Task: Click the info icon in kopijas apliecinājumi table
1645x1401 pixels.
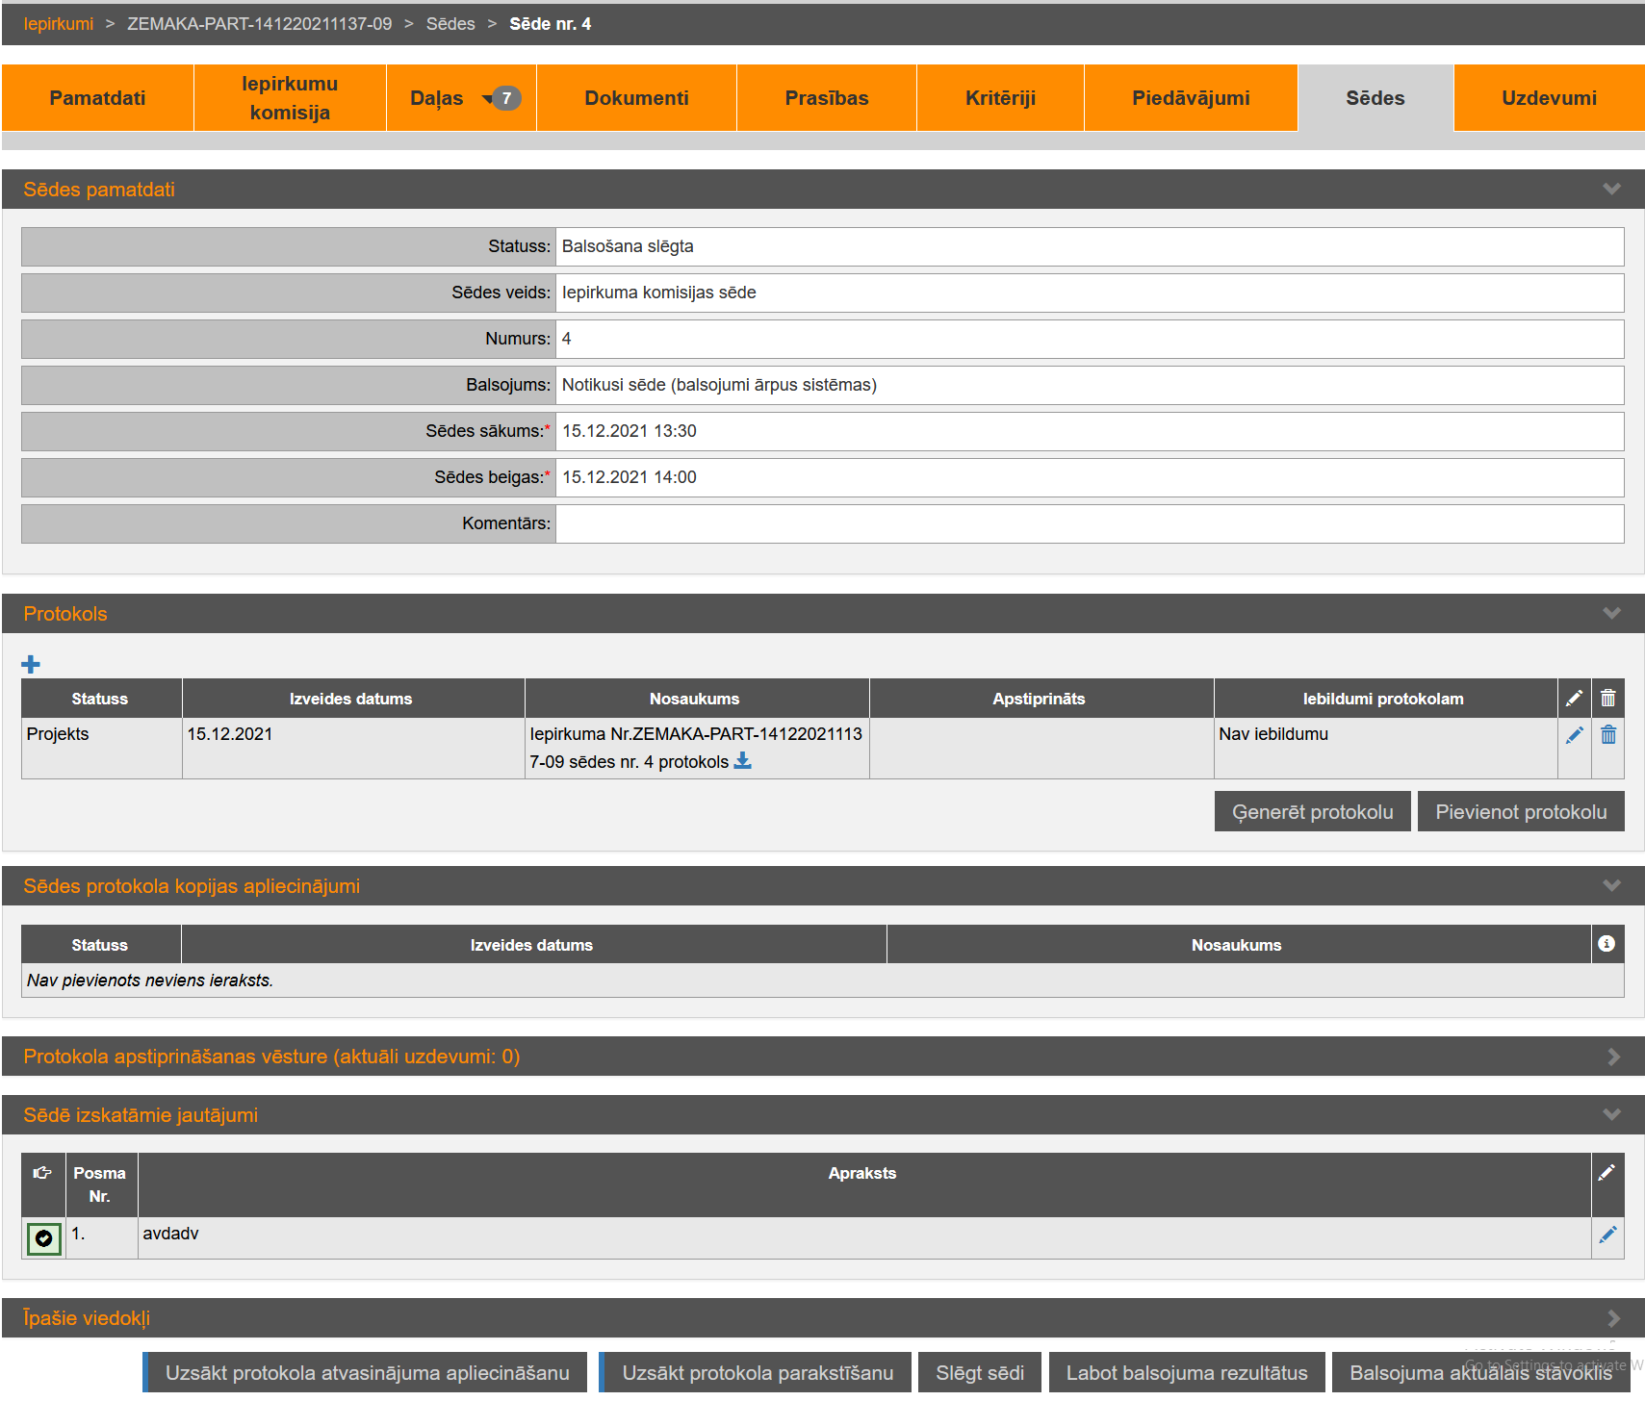Action: pyautogui.click(x=1606, y=944)
